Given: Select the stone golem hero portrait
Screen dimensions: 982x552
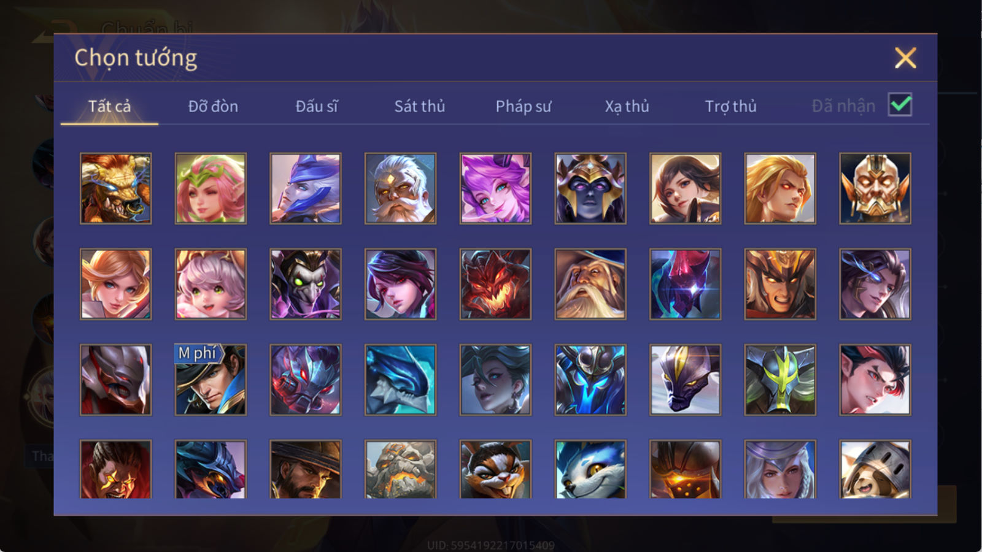Looking at the screenshot, I should pyautogui.click(x=400, y=469).
